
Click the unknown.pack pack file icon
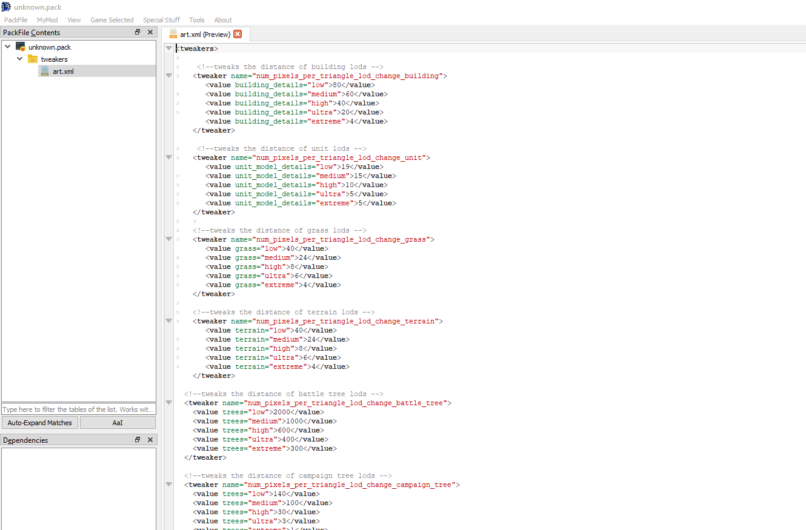[21, 47]
